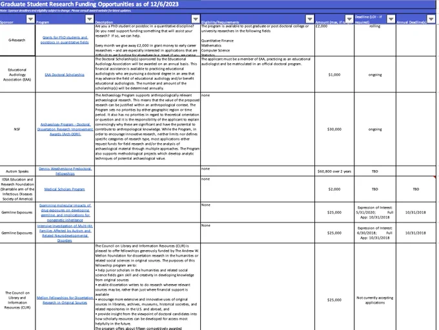Screen dimensions: 439x330
Task: Select the £2,000 amount cell
Action: 334,40
